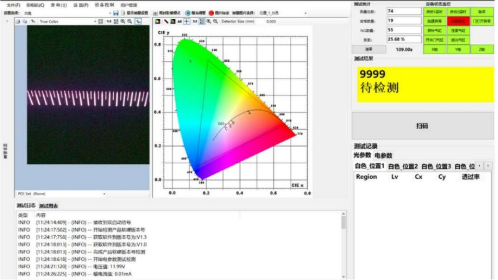
Task: Click the log scrollbar down arrow
Action: click(x=343, y=277)
